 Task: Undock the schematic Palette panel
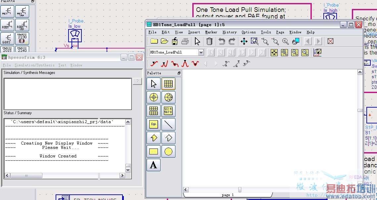click(x=33, y=1)
